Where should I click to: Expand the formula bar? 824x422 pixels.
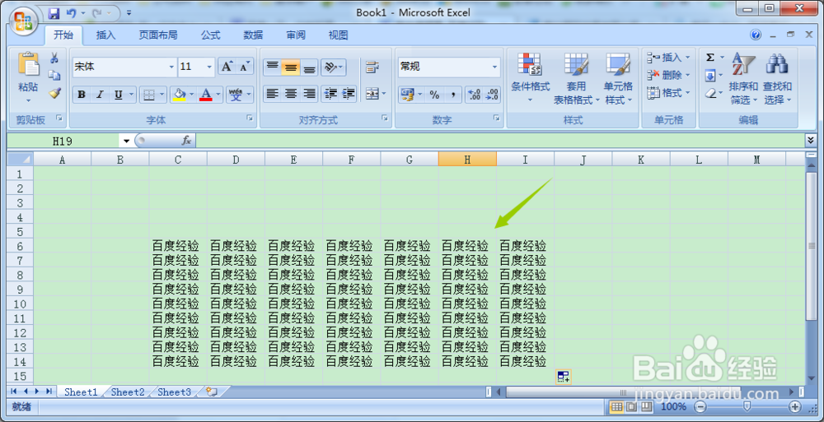pos(811,140)
